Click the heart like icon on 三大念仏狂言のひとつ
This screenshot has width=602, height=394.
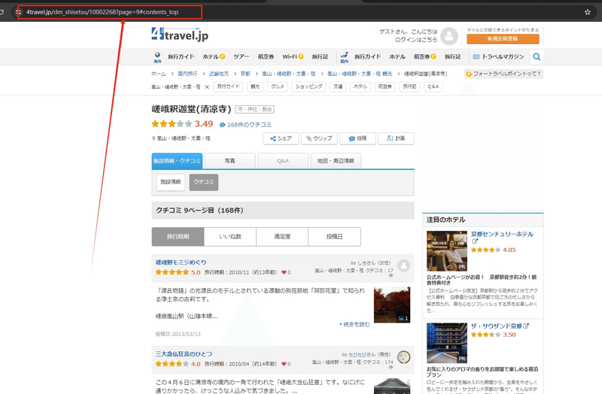(x=284, y=364)
